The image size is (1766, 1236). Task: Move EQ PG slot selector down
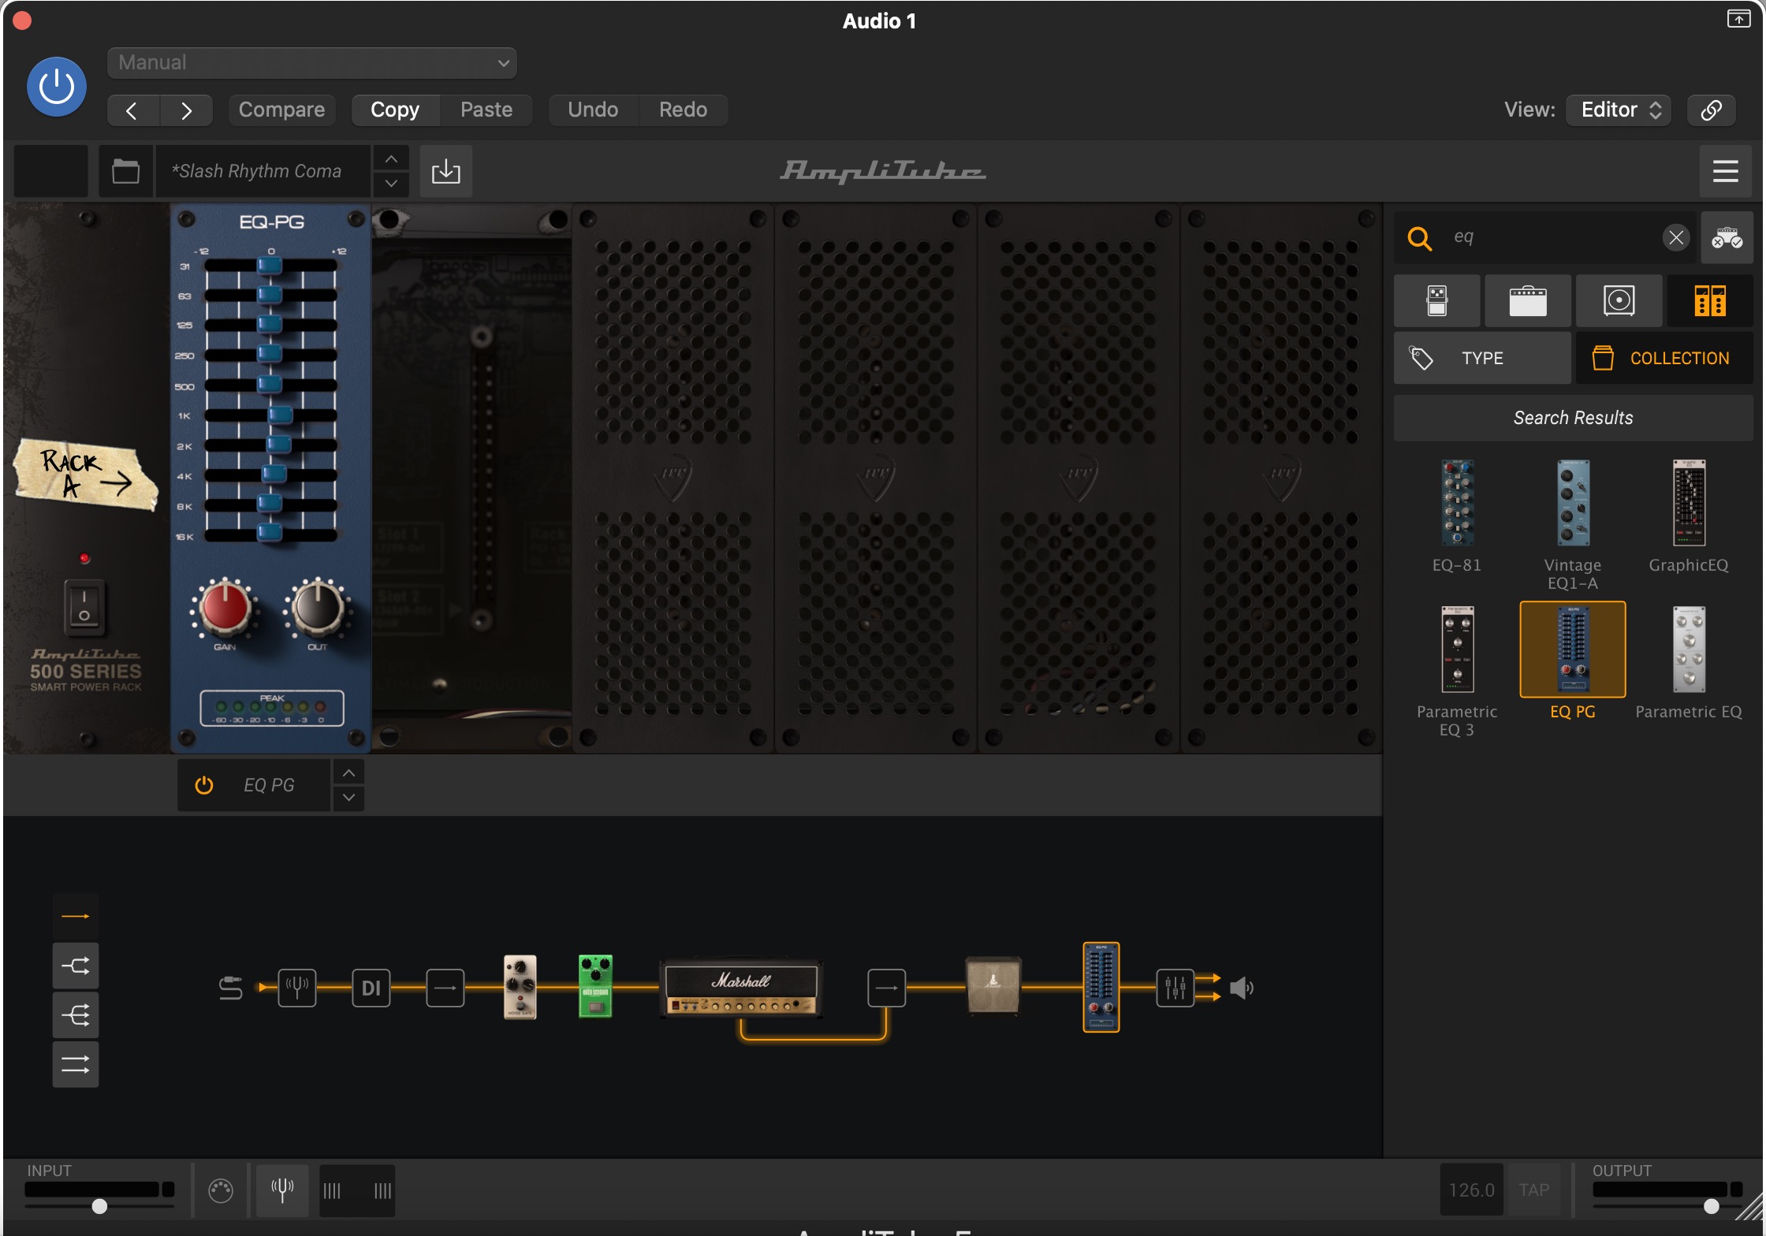[x=348, y=798]
